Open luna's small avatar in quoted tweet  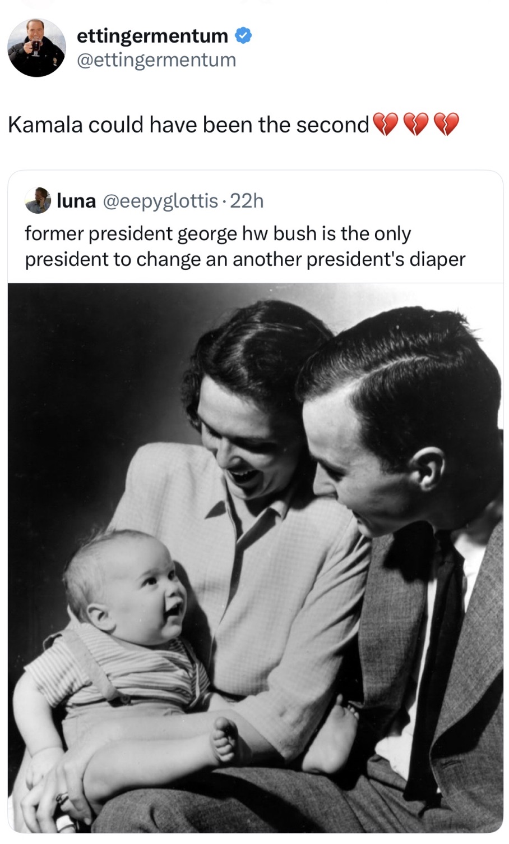38,200
